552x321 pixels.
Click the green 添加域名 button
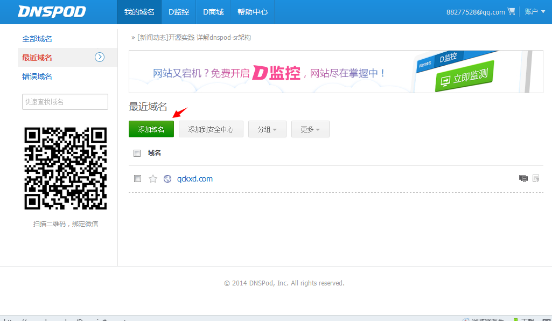(151, 129)
